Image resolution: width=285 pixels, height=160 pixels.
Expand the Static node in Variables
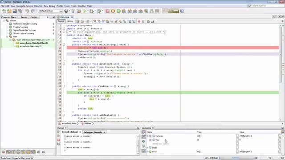pos(147,148)
